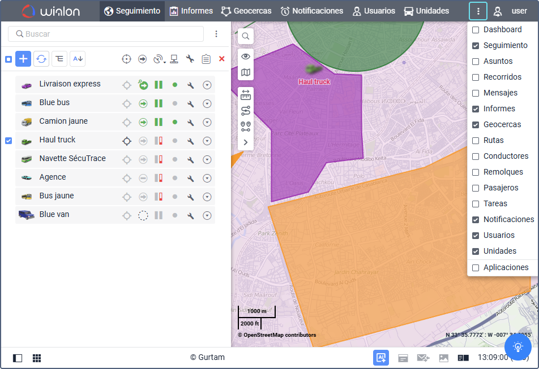Toggle visibility eye icon on map
539x369 pixels.
[x=246, y=57]
